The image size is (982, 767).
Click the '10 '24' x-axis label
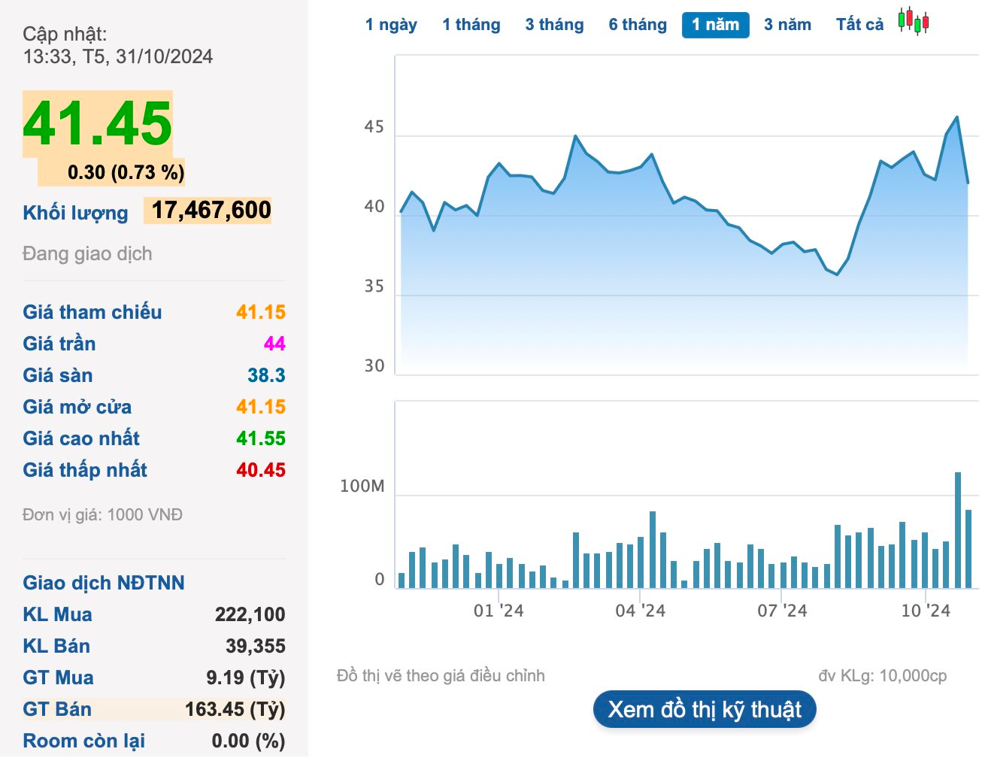[926, 611]
